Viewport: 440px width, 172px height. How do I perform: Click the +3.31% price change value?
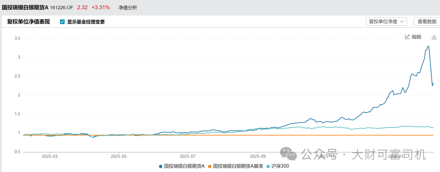101,7
